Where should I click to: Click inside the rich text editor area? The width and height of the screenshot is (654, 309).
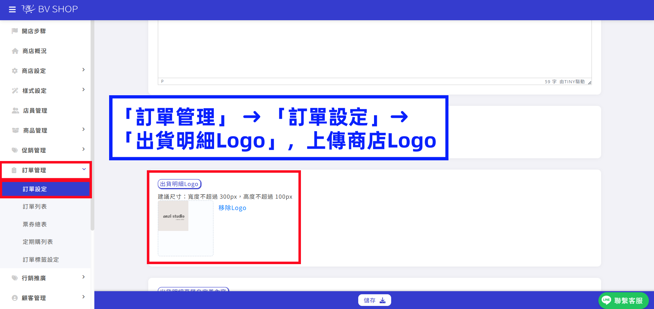coord(375,49)
